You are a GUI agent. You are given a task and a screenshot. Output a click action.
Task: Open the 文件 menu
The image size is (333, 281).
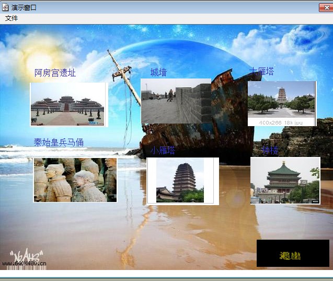click(x=12, y=18)
